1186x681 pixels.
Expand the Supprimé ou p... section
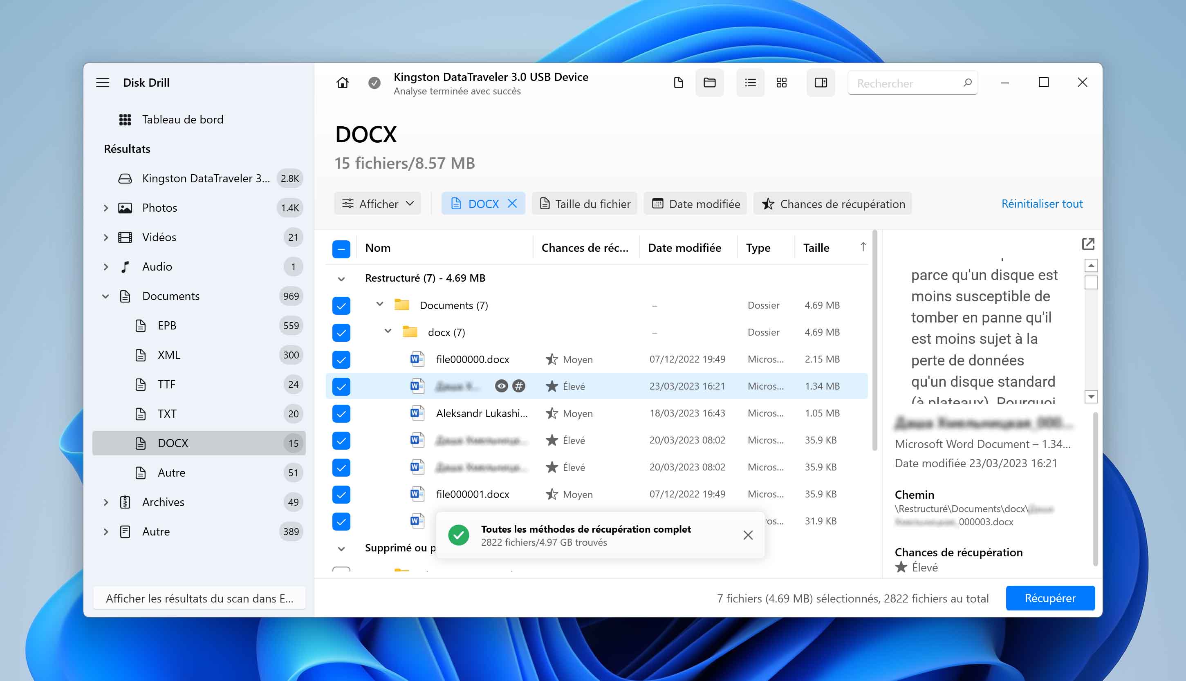pos(341,547)
